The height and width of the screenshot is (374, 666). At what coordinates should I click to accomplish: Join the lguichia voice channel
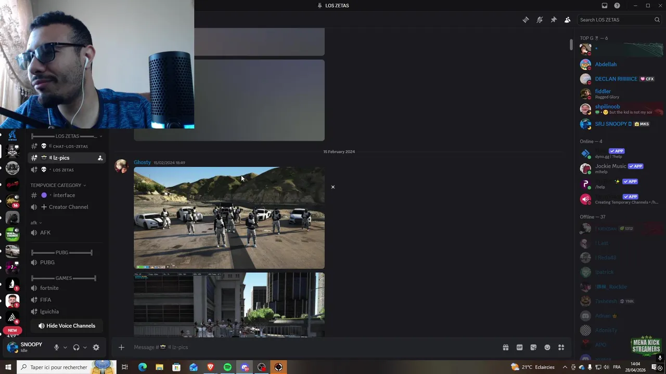click(x=67, y=312)
